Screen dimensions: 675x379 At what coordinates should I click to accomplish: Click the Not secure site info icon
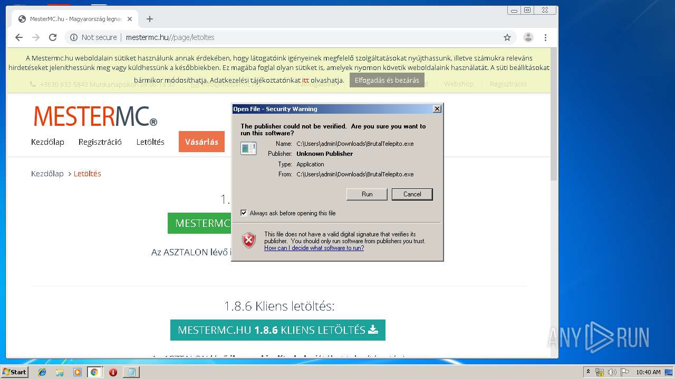point(74,37)
